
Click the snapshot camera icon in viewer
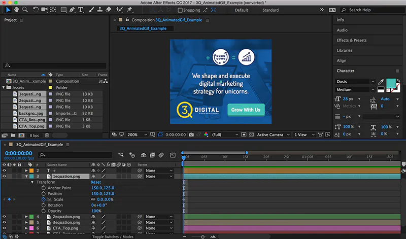pyautogui.click(x=190, y=135)
